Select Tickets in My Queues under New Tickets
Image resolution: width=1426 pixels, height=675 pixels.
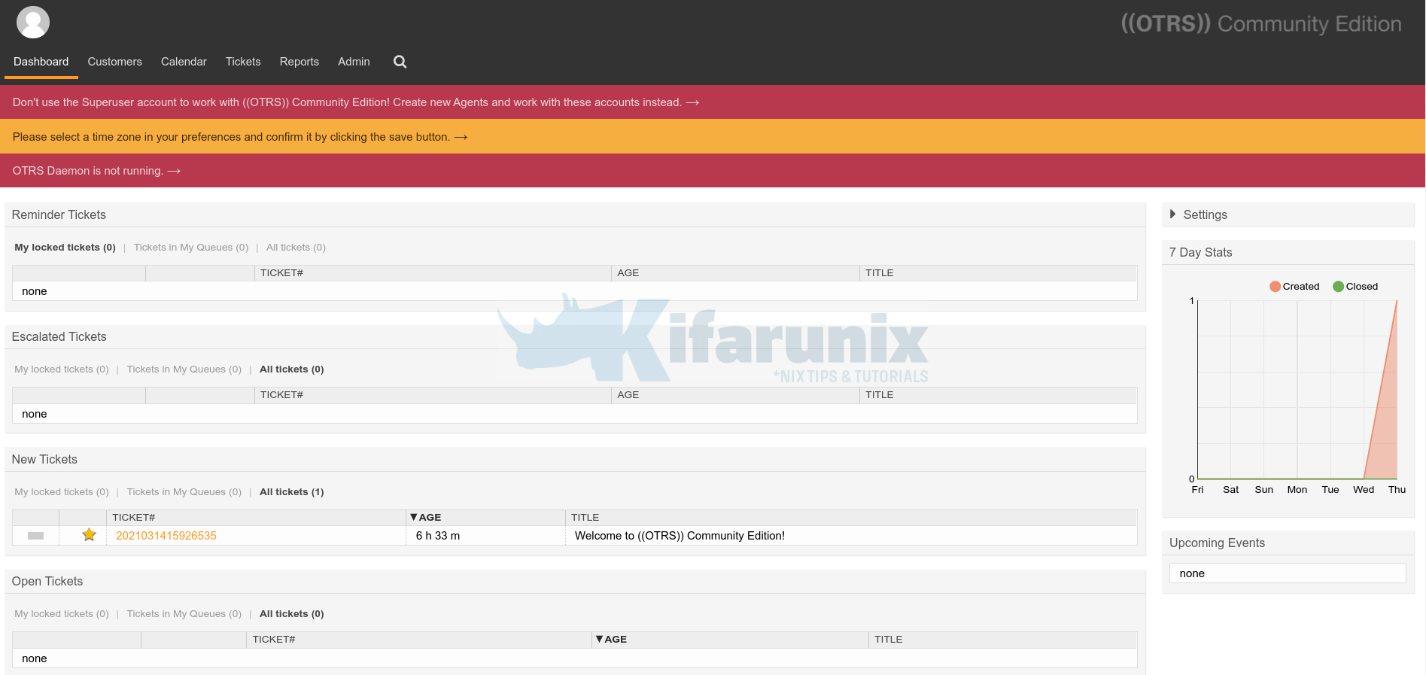point(184,492)
